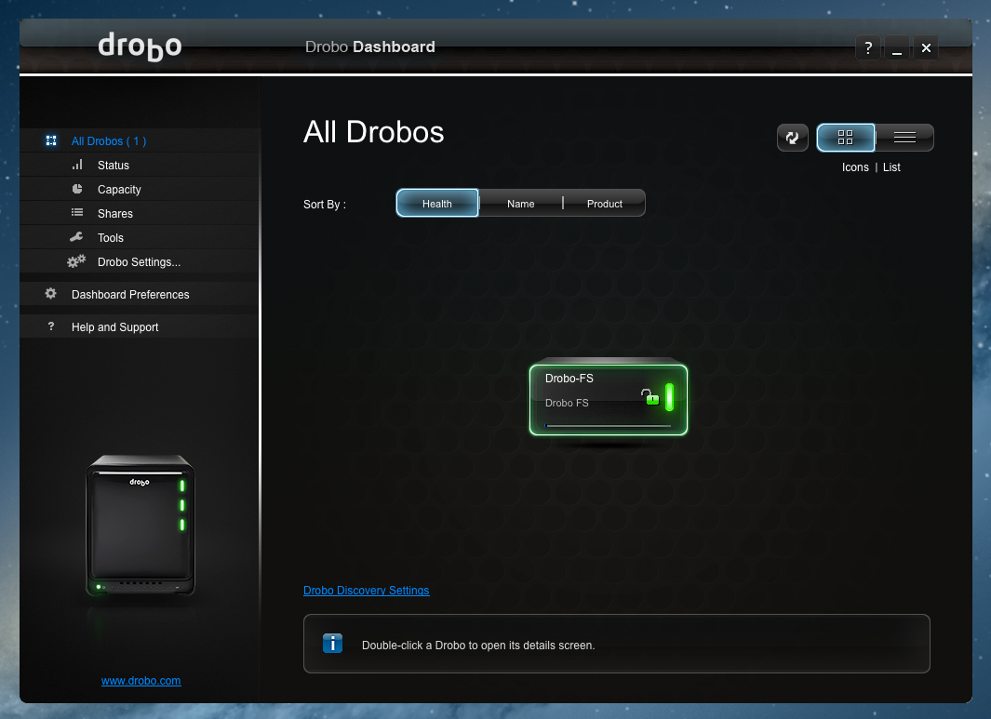
Task: Click the Drobo FS product label on tile
Action: [x=567, y=403]
